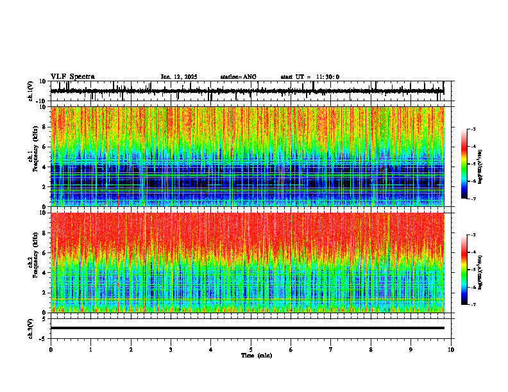508x392 pixels.
Task: Click the "-7" label on ch.1 color scale
Action: (473, 199)
